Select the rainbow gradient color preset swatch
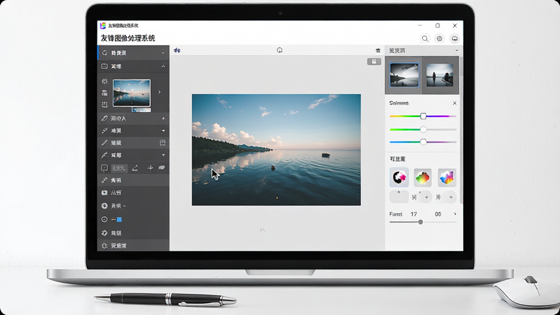560x315 pixels. (x=447, y=178)
